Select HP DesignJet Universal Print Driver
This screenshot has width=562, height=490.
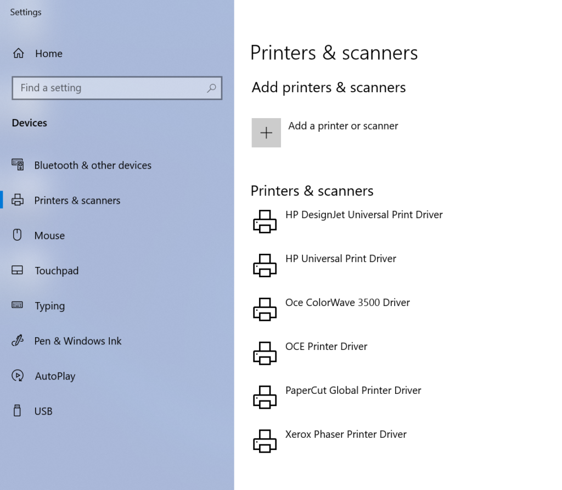click(364, 215)
